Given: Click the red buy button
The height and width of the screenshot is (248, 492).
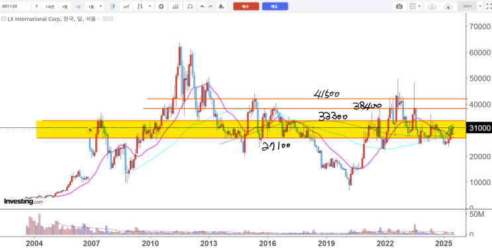Looking at the screenshot, I should 246,6.
